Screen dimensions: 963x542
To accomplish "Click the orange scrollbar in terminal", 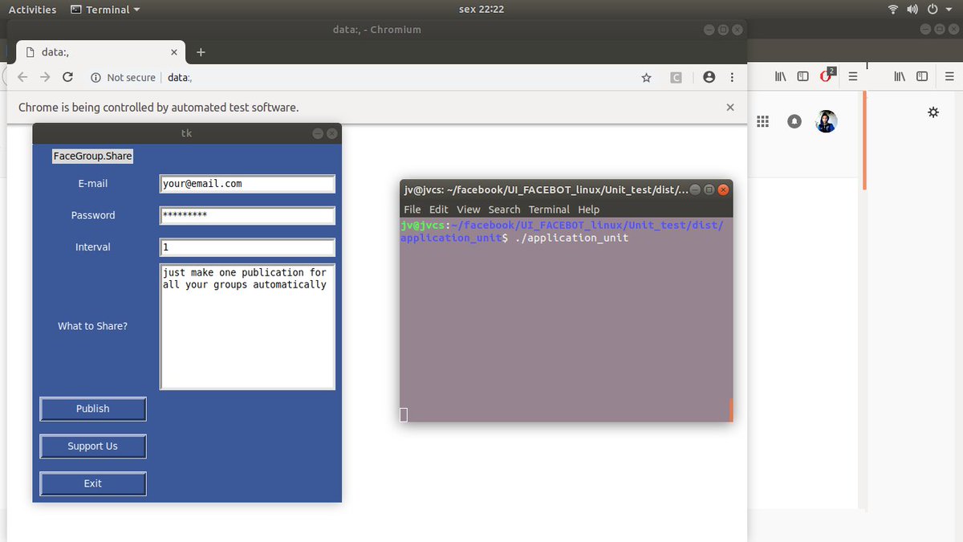I will point(731,410).
